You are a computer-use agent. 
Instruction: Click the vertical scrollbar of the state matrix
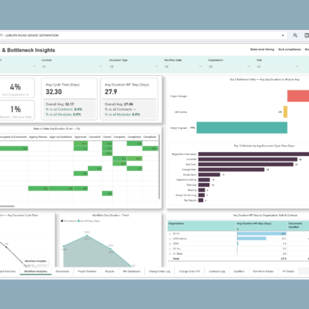click(159, 167)
